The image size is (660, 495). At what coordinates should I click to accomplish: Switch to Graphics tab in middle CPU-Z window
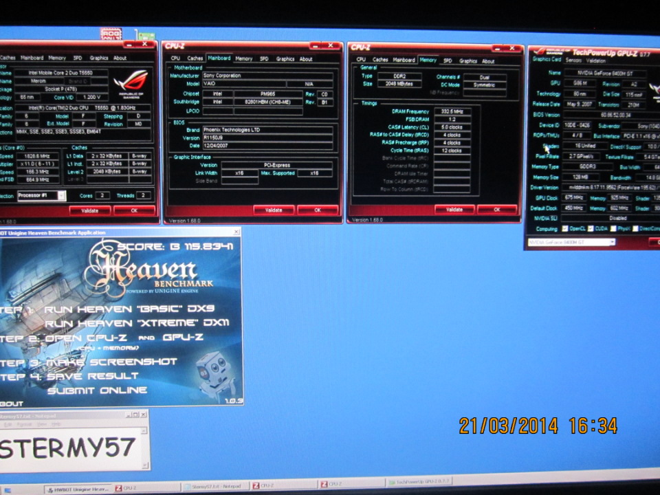pyautogui.click(x=285, y=59)
